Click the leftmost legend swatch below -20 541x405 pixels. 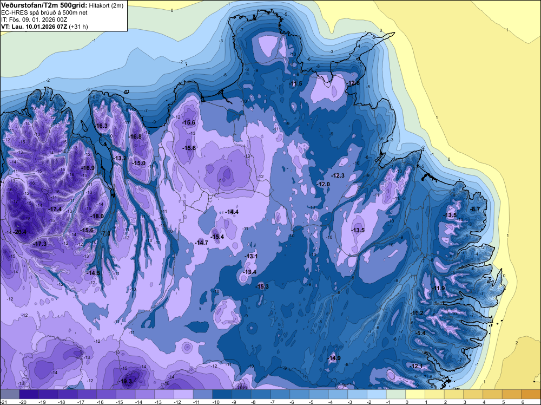click(10, 394)
